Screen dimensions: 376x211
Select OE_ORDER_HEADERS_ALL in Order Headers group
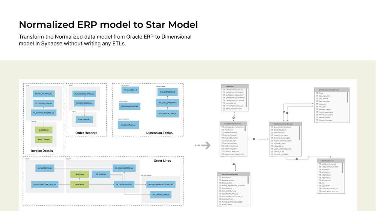pyautogui.click(x=84, y=103)
